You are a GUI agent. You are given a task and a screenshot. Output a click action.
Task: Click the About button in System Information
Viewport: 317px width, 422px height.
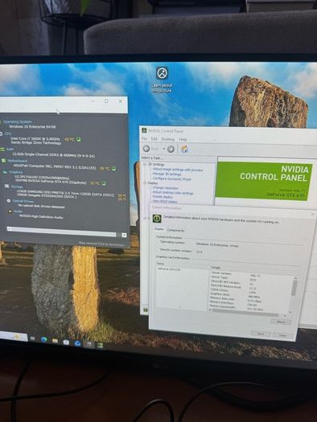281,322
